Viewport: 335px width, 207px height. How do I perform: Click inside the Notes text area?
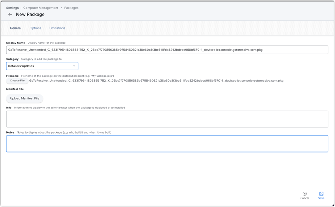tap(167, 144)
